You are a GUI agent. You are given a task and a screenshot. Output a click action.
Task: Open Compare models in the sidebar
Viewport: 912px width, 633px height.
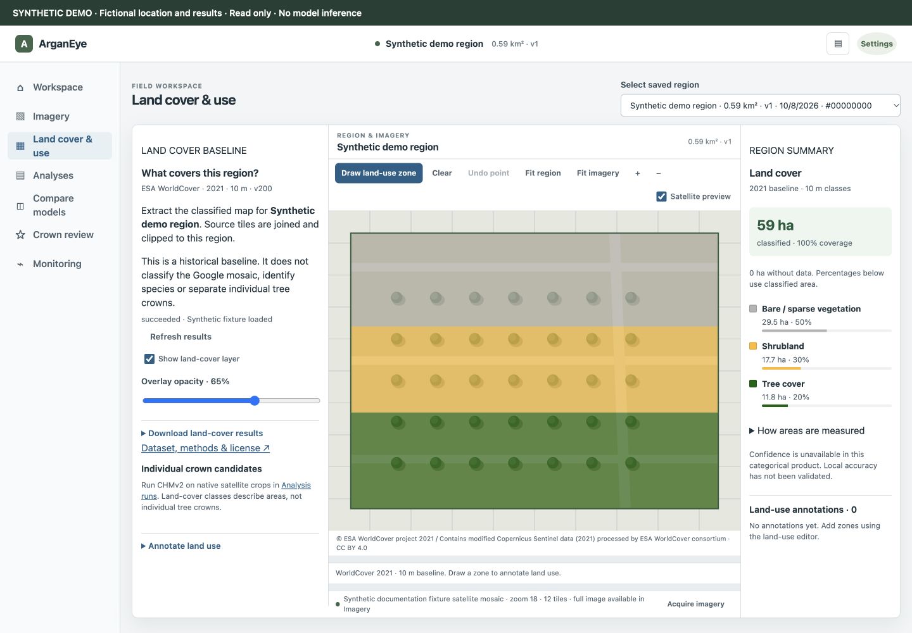click(60, 205)
